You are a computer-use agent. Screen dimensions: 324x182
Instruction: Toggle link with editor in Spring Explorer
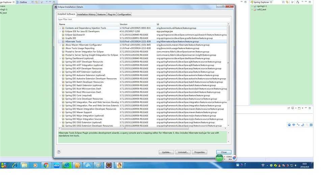287,2
